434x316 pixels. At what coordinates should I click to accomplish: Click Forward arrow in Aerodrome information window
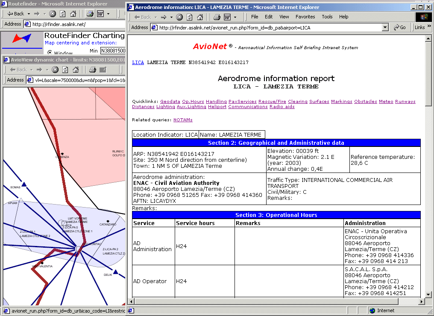tap(164, 17)
